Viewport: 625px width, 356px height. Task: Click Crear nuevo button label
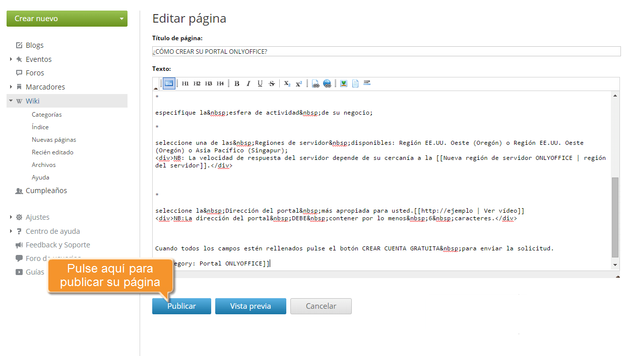pos(36,19)
